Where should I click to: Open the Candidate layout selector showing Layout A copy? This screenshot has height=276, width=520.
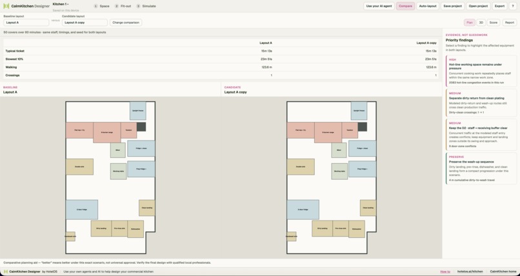pyautogui.click(x=85, y=23)
